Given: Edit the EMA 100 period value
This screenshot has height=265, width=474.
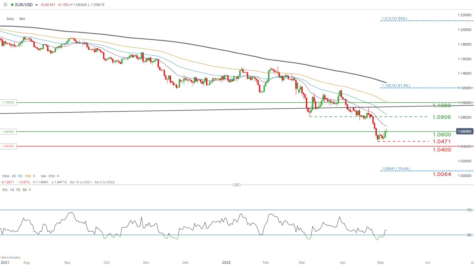Looking at the screenshot, I should pos(28,176).
